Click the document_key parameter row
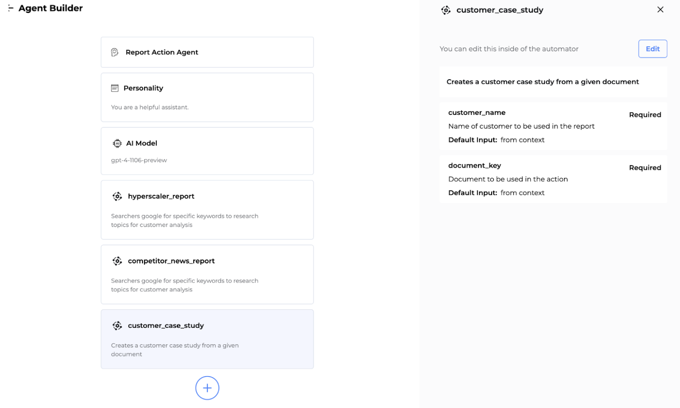This screenshot has height=408, width=680. tap(553, 179)
